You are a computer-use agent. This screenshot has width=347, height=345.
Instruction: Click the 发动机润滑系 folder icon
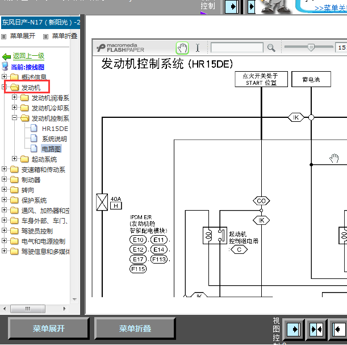24,97
